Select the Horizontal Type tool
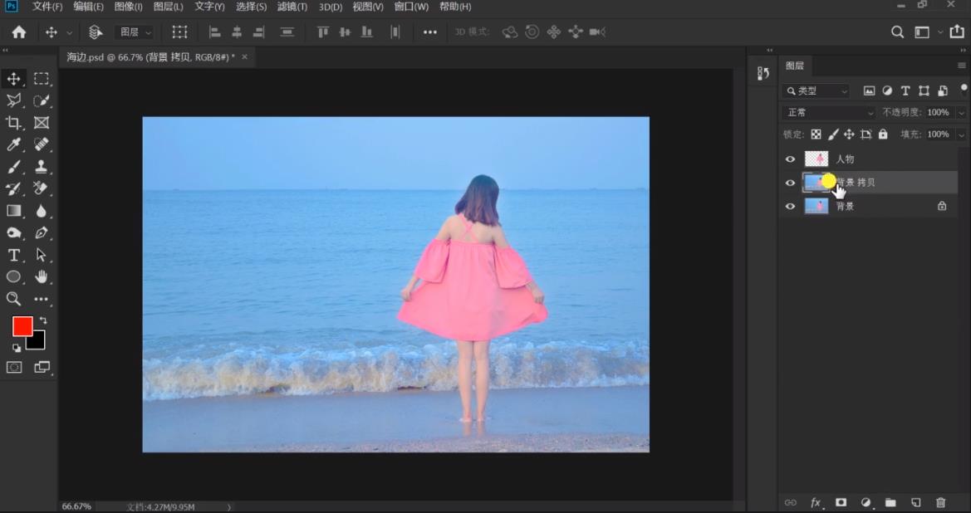The height and width of the screenshot is (513, 971). click(14, 255)
